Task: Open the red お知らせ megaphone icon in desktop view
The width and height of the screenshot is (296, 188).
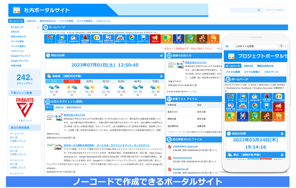Action: pyautogui.click(x=155, y=39)
